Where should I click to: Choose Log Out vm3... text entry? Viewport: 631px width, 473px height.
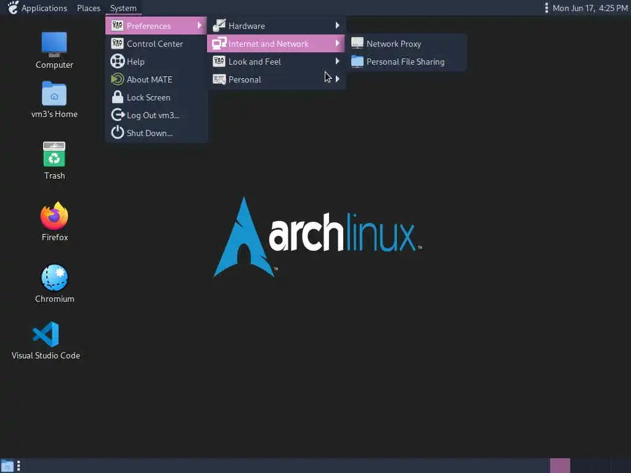[153, 115]
